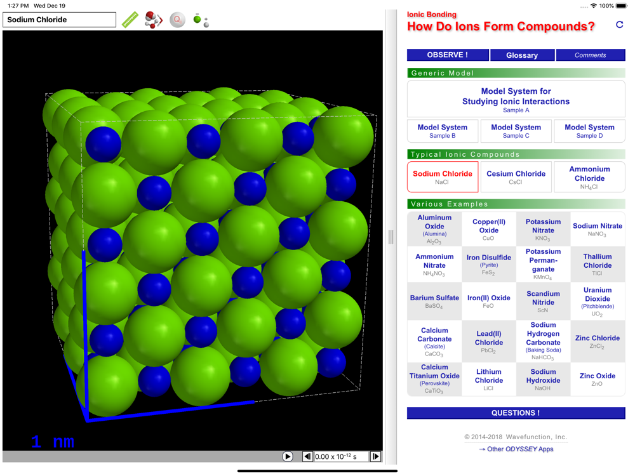Load Model System Sample B

pyautogui.click(x=443, y=131)
